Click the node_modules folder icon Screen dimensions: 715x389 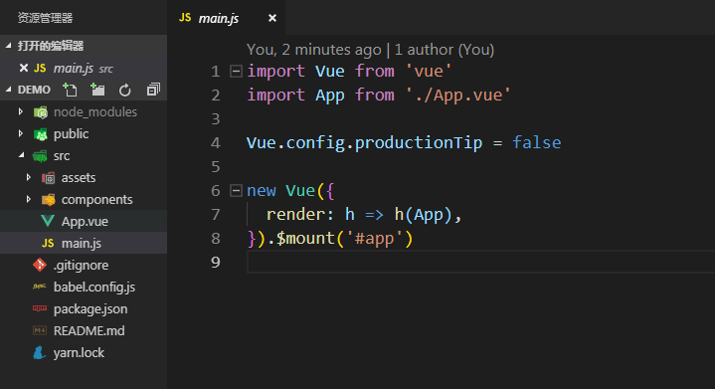click(40, 111)
